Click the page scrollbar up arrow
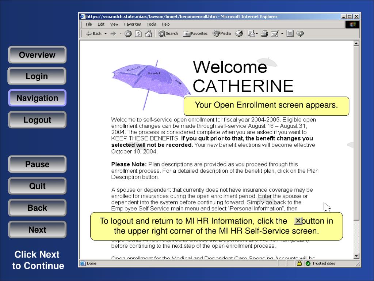 point(356,43)
